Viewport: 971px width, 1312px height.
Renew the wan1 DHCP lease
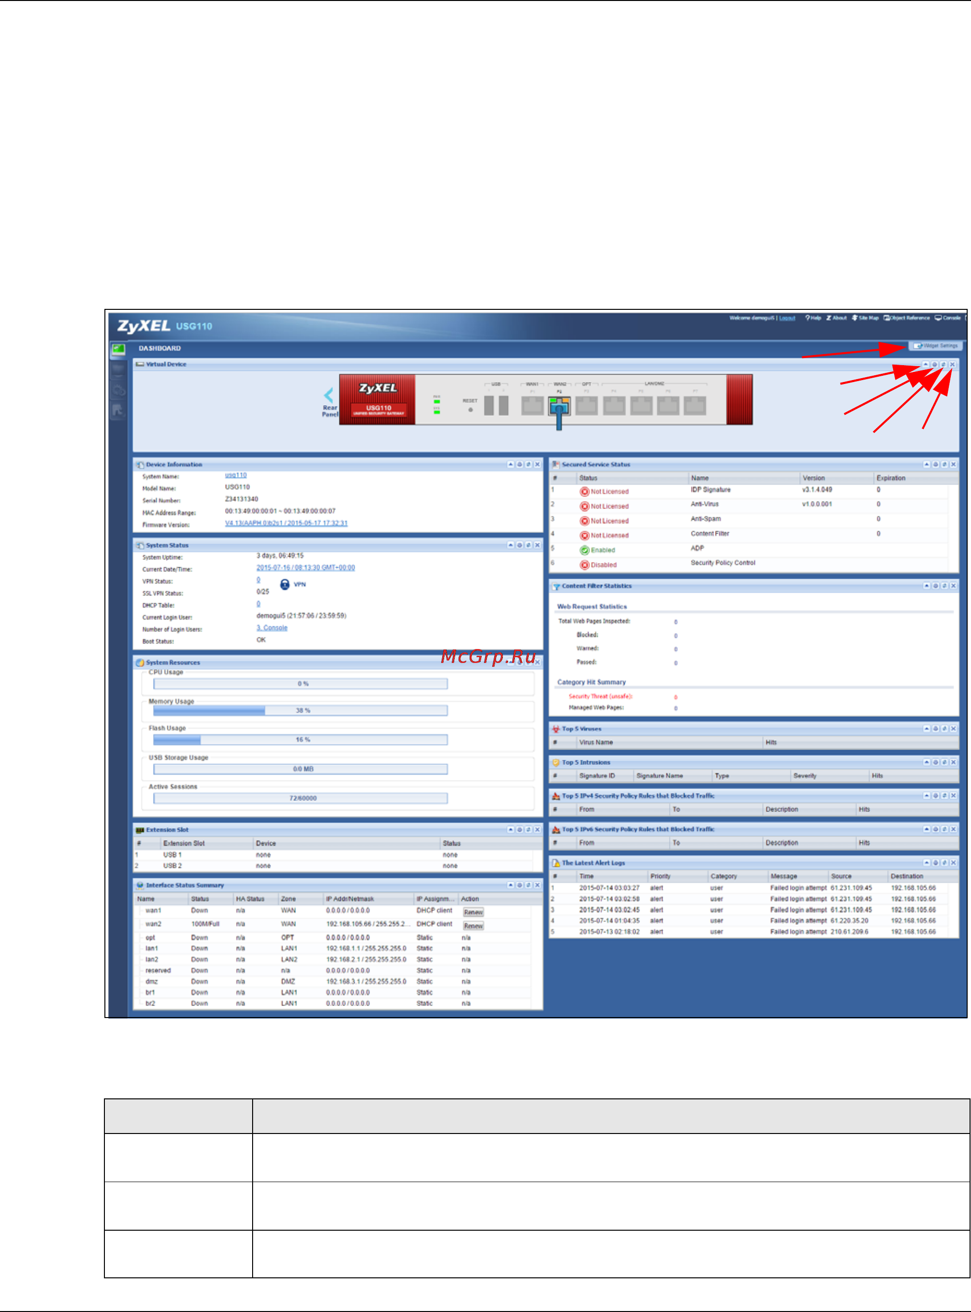pos(473,913)
